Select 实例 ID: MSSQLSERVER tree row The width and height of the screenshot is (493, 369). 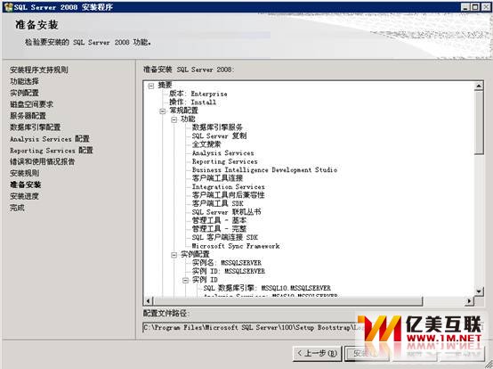(x=229, y=271)
